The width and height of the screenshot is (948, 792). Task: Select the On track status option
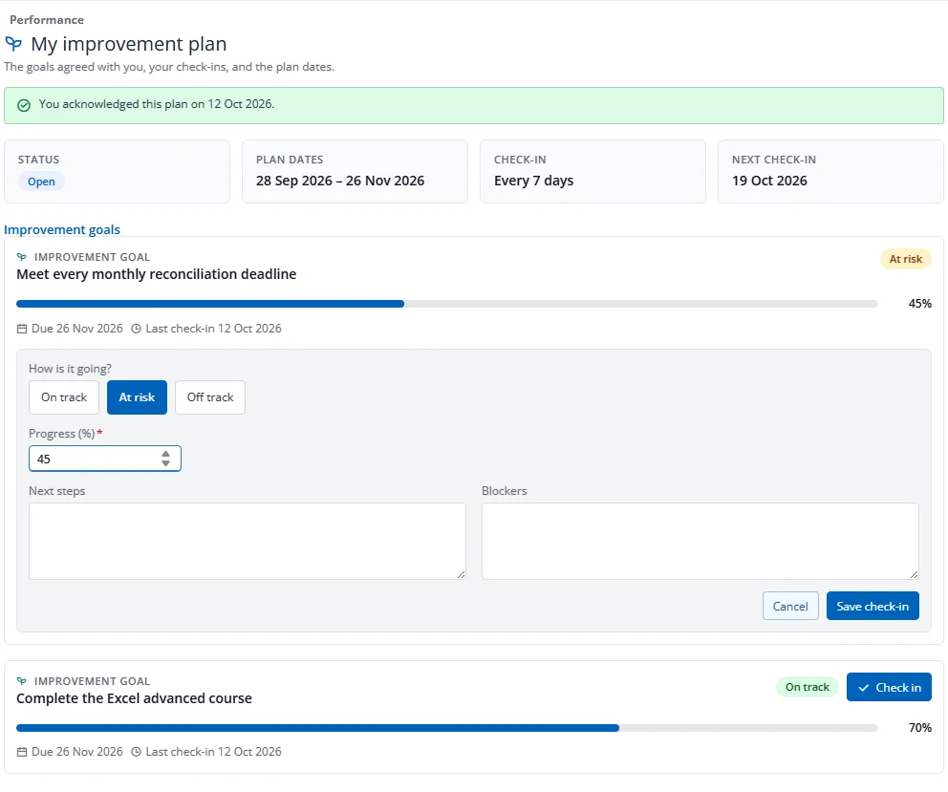click(64, 397)
